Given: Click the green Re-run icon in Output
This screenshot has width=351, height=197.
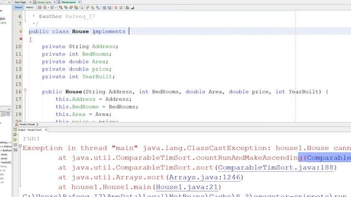Looking at the screenshot, I should click(15, 135).
